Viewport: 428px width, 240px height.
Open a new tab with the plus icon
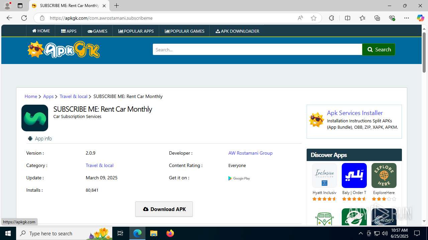(x=116, y=6)
